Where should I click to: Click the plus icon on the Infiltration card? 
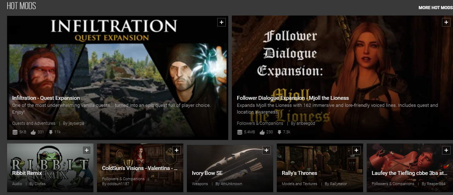(221, 22)
